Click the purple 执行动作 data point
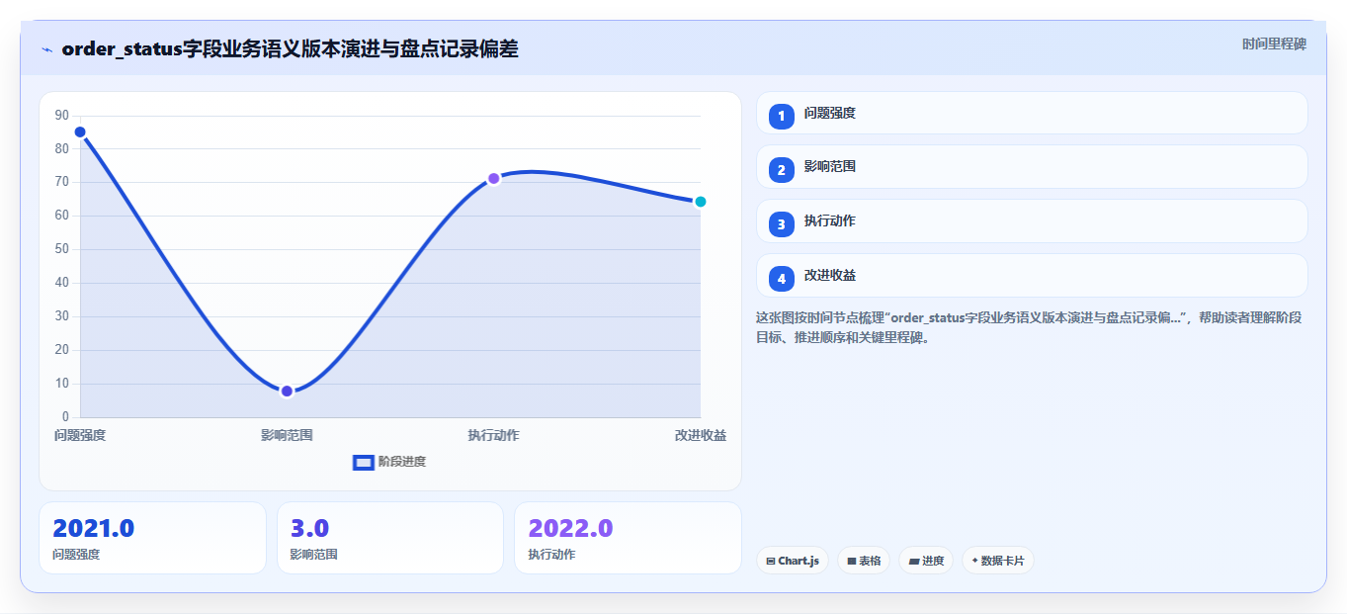 coord(493,179)
